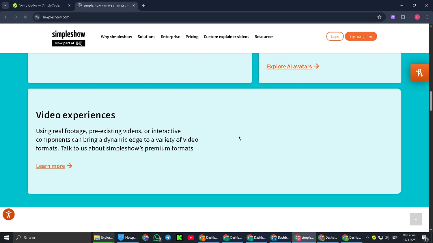433x243 pixels.
Task: Click the Login button
Action: click(335, 36)
